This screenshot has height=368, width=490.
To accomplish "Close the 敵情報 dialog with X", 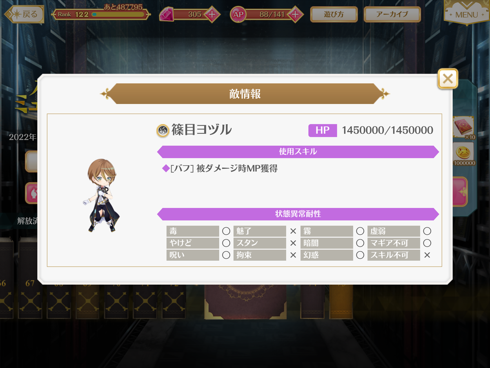I will pos(448,79).
